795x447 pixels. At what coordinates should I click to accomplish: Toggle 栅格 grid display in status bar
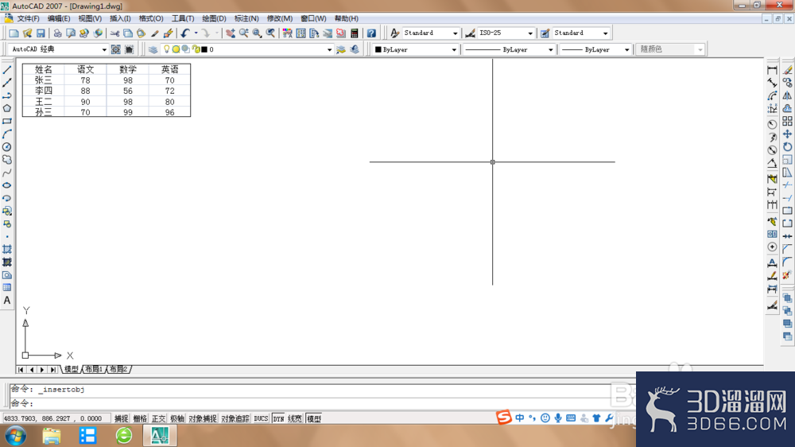point(140,418)
